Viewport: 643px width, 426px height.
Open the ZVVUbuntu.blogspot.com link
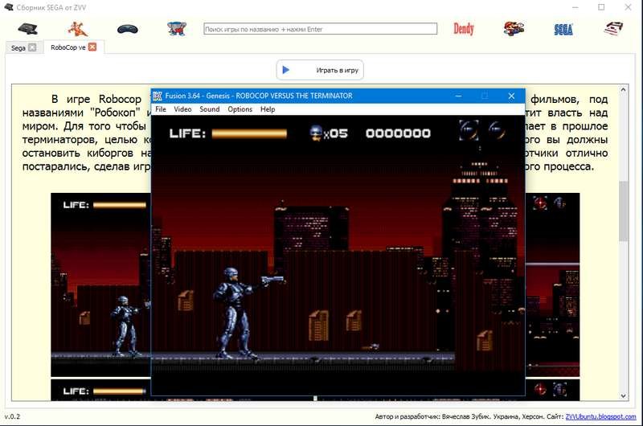(x=600, y=417)
